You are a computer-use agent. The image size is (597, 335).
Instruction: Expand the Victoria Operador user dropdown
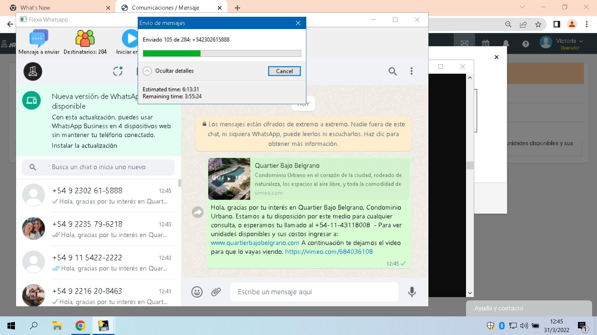pos(569,44)
